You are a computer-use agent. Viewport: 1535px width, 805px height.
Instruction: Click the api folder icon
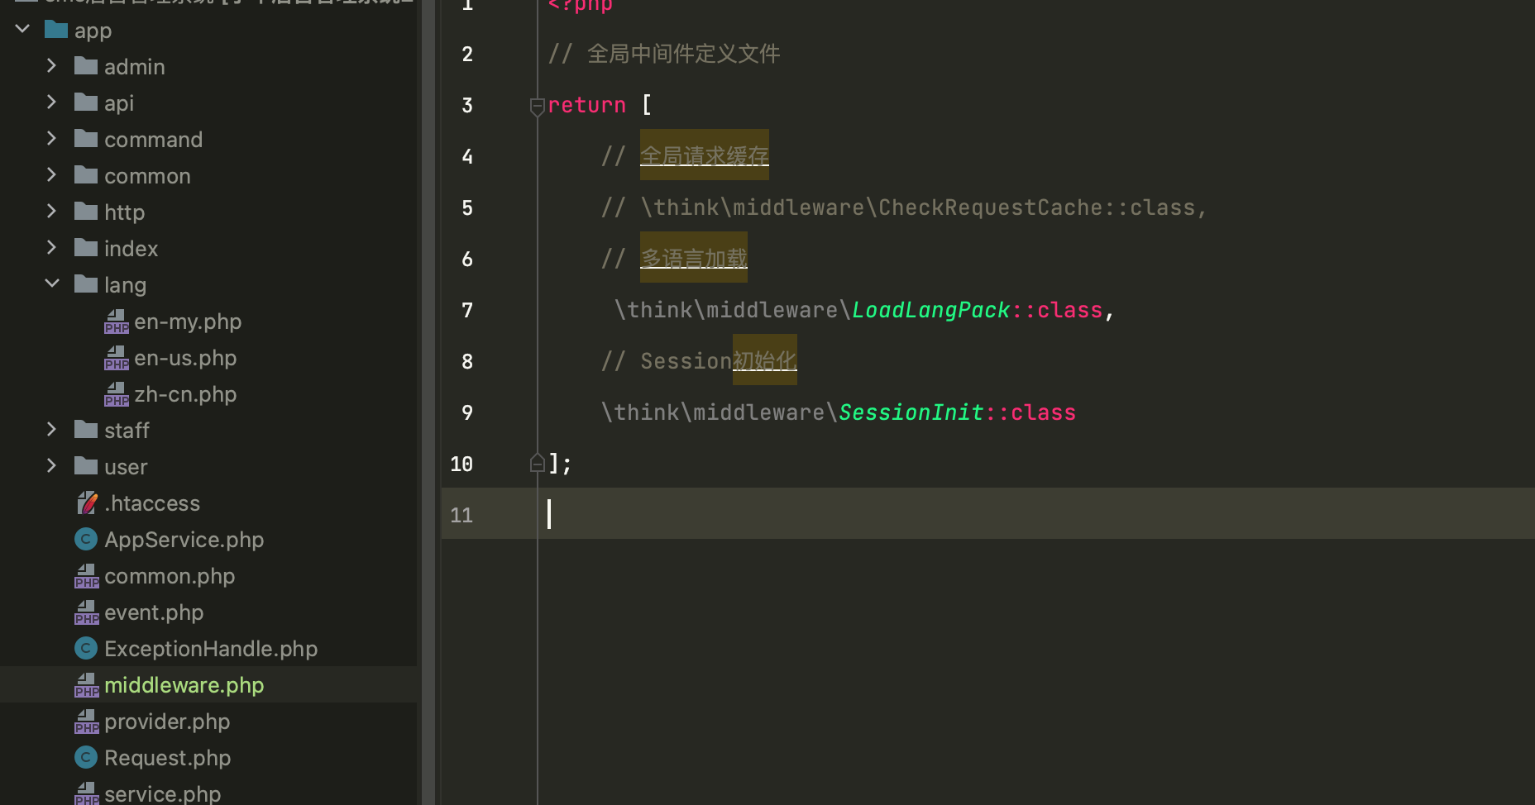[86, 102]
